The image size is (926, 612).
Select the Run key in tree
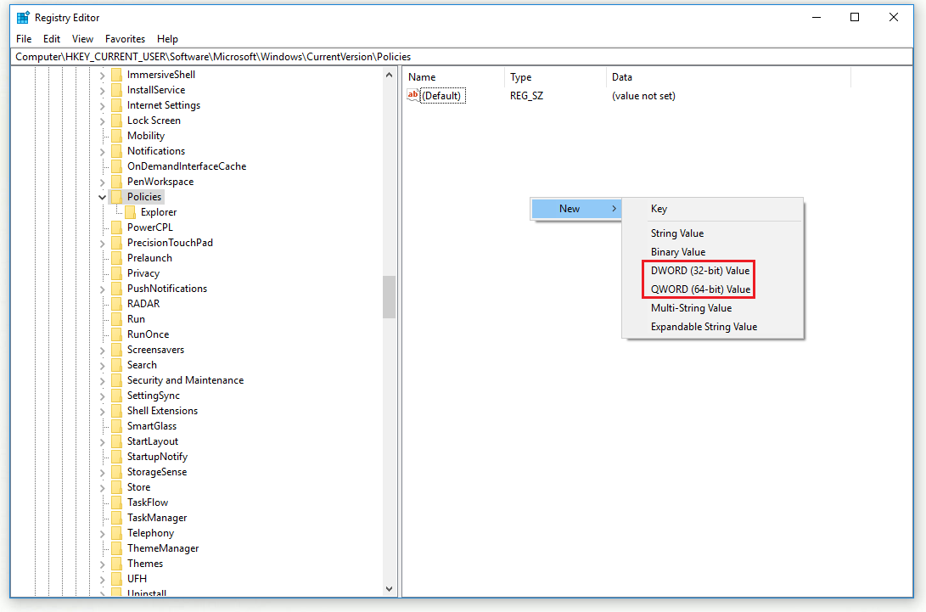point(136,319)
